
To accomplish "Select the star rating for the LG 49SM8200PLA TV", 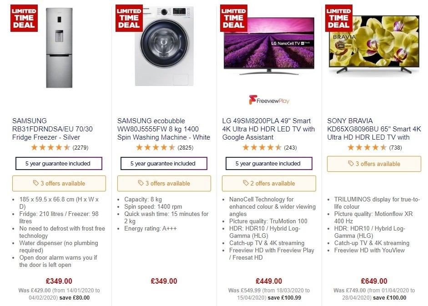I will pyautogui.click(x=262, y=147).
